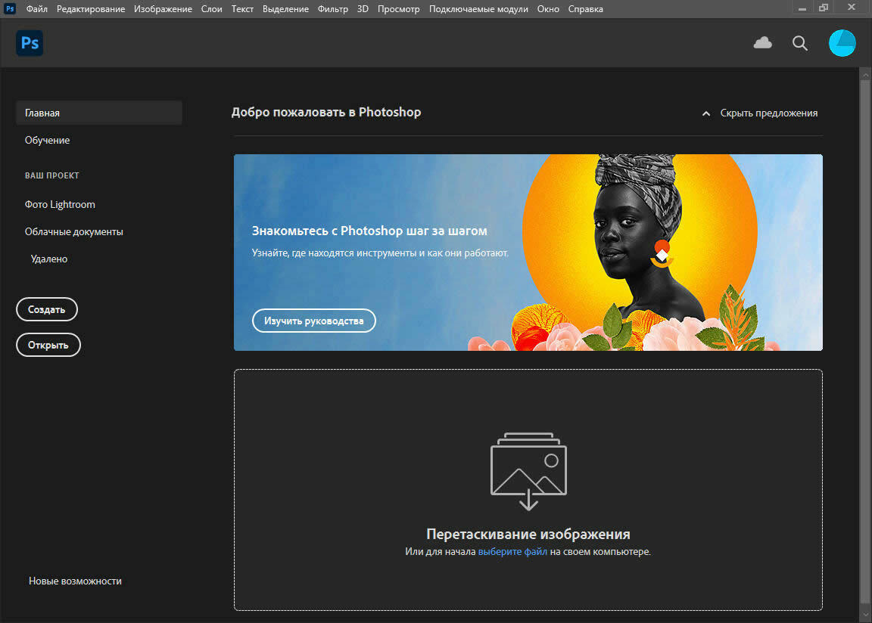
Task: Open the Фильтр menu
Action: (333, 9)
